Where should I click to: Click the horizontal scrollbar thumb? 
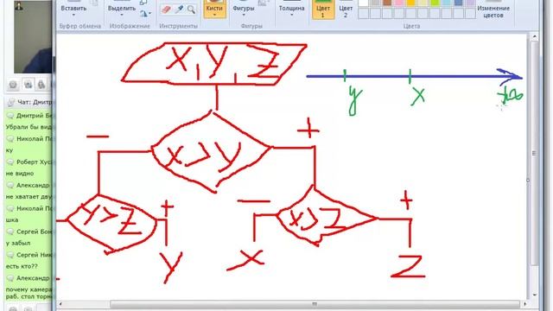[315, 304]
